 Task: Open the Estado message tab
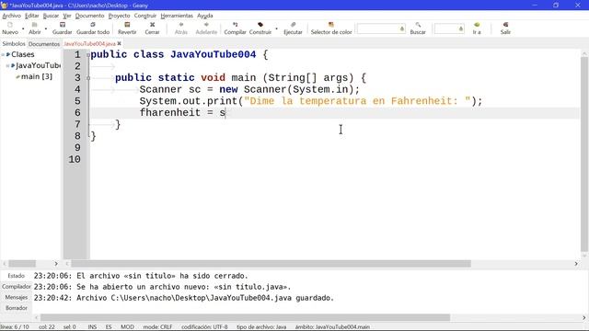(x=17, y=276)
